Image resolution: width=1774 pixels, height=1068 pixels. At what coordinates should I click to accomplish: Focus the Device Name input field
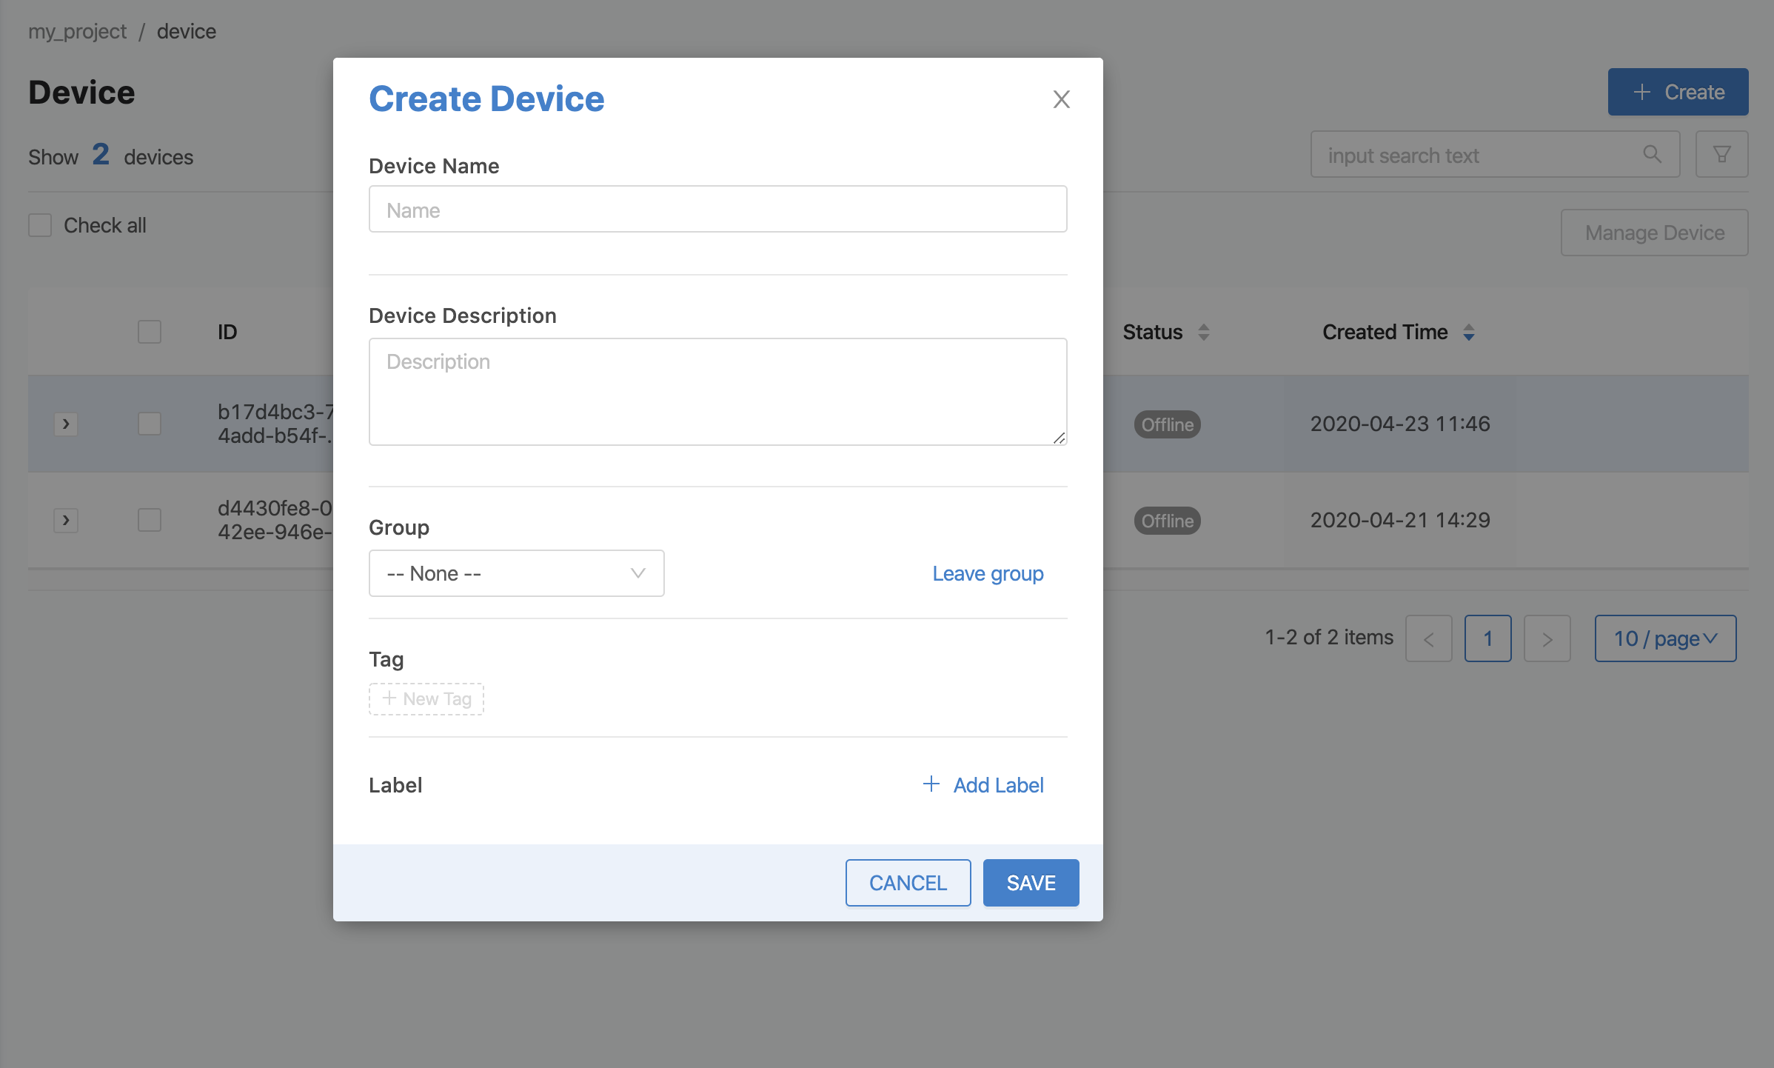pos(717,209)
